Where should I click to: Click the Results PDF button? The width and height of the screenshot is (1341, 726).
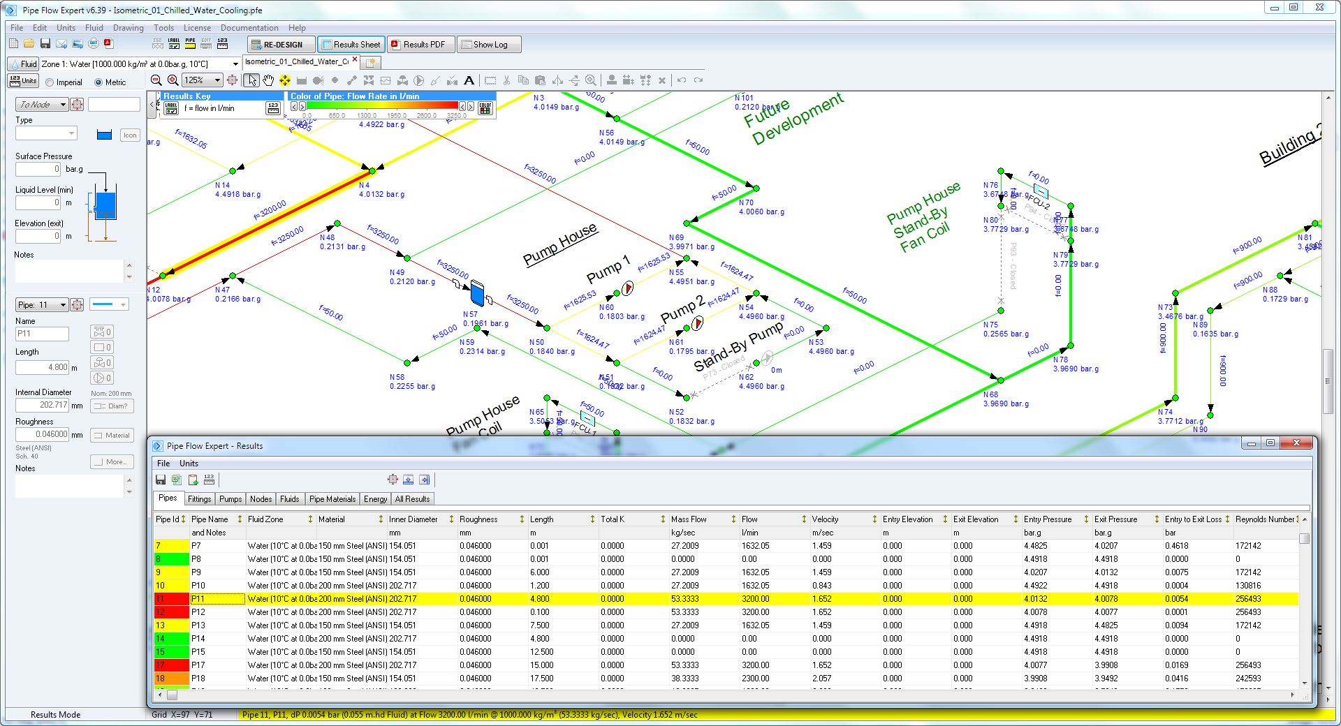point(421,45)
